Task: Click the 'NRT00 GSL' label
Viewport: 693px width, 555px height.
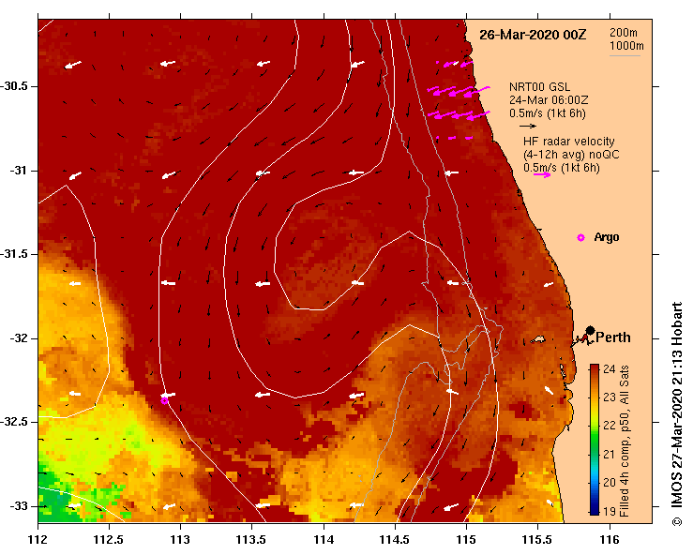Action: click(x=539, y=87)
